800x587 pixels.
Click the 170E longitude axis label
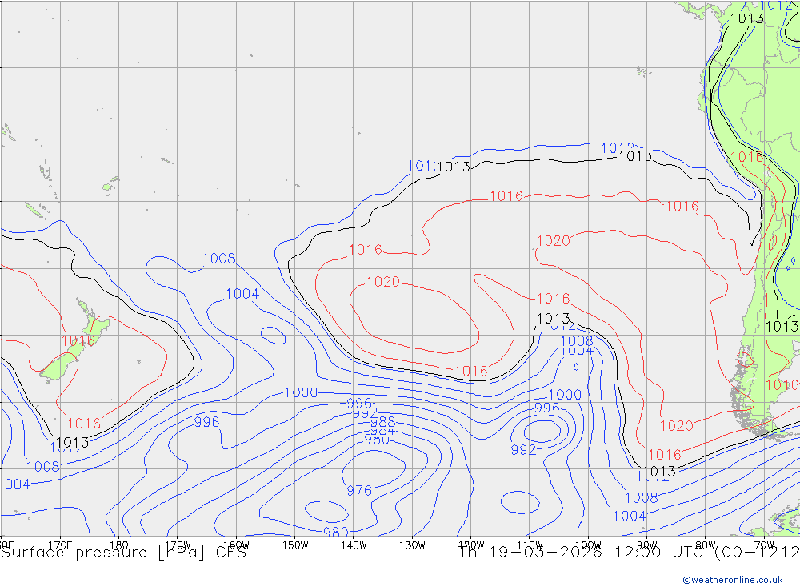click(x=60, y=545)
